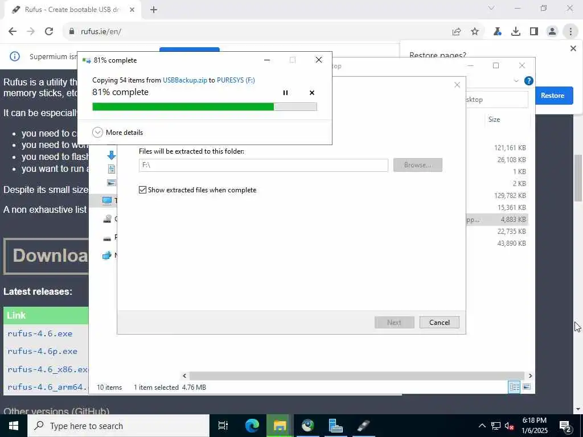
Task: Select the file sized 26,108 KB
Action: click(x=512, y=160)
